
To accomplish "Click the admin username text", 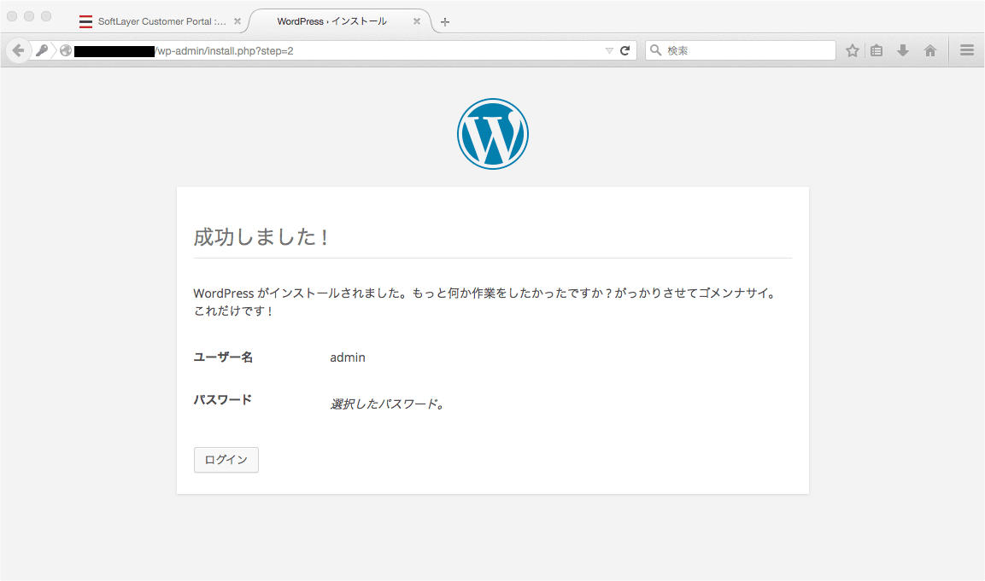I will 348,357.
